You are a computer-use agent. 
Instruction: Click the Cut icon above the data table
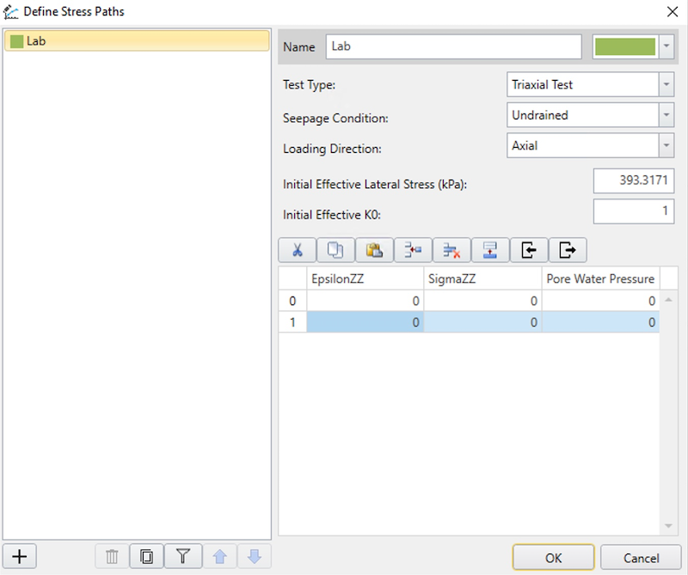click(x=298, y=249)
